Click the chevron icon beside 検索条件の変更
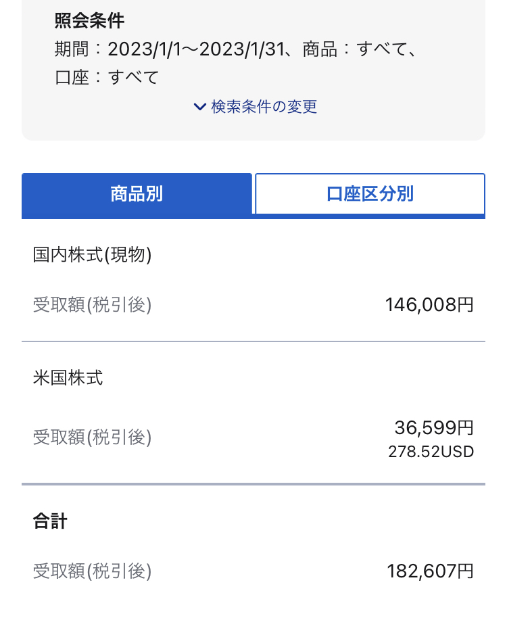Viewport: 507px width, 618px height. 199,107
